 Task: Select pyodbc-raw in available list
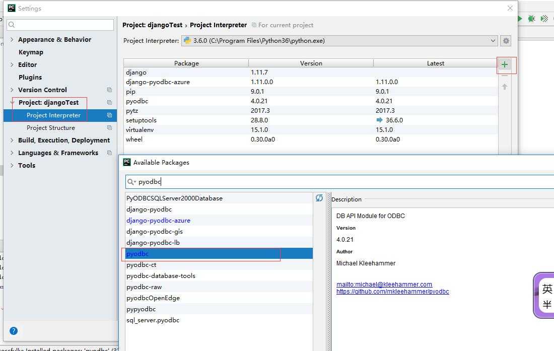coord(219,287)
